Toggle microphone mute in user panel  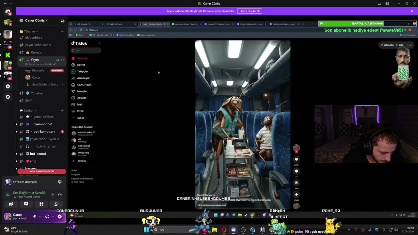35,216
